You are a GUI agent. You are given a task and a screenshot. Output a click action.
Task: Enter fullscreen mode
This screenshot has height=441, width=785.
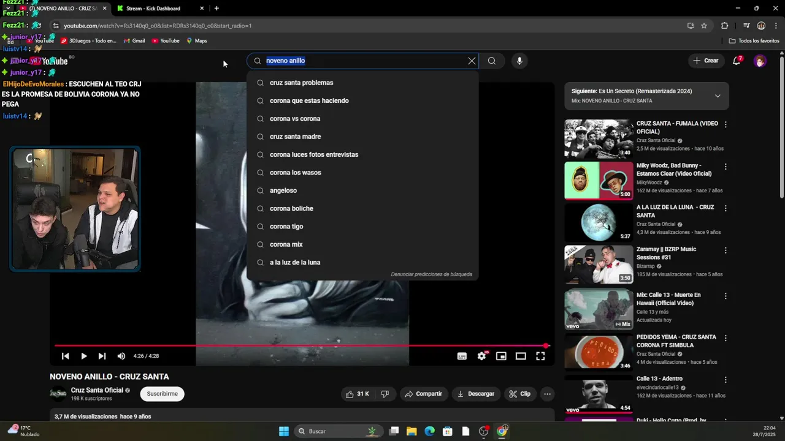point(540,356)
